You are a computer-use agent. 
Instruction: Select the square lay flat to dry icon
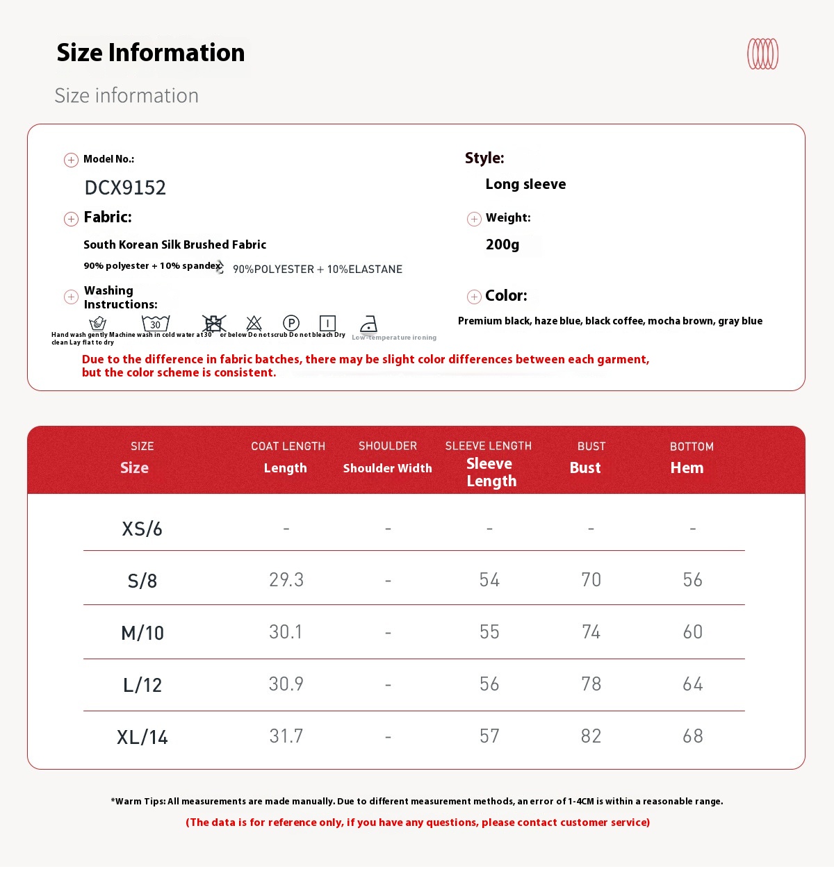tap(327, 323)
